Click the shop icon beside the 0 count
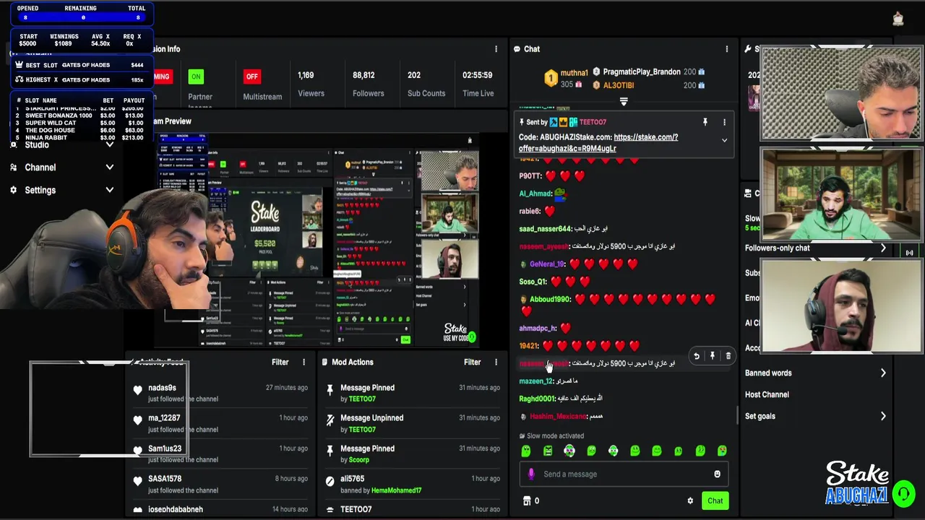 (x=527, y=500)
